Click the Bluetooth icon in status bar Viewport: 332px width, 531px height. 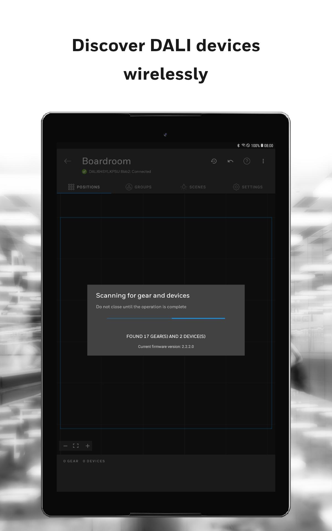[238, 145]
